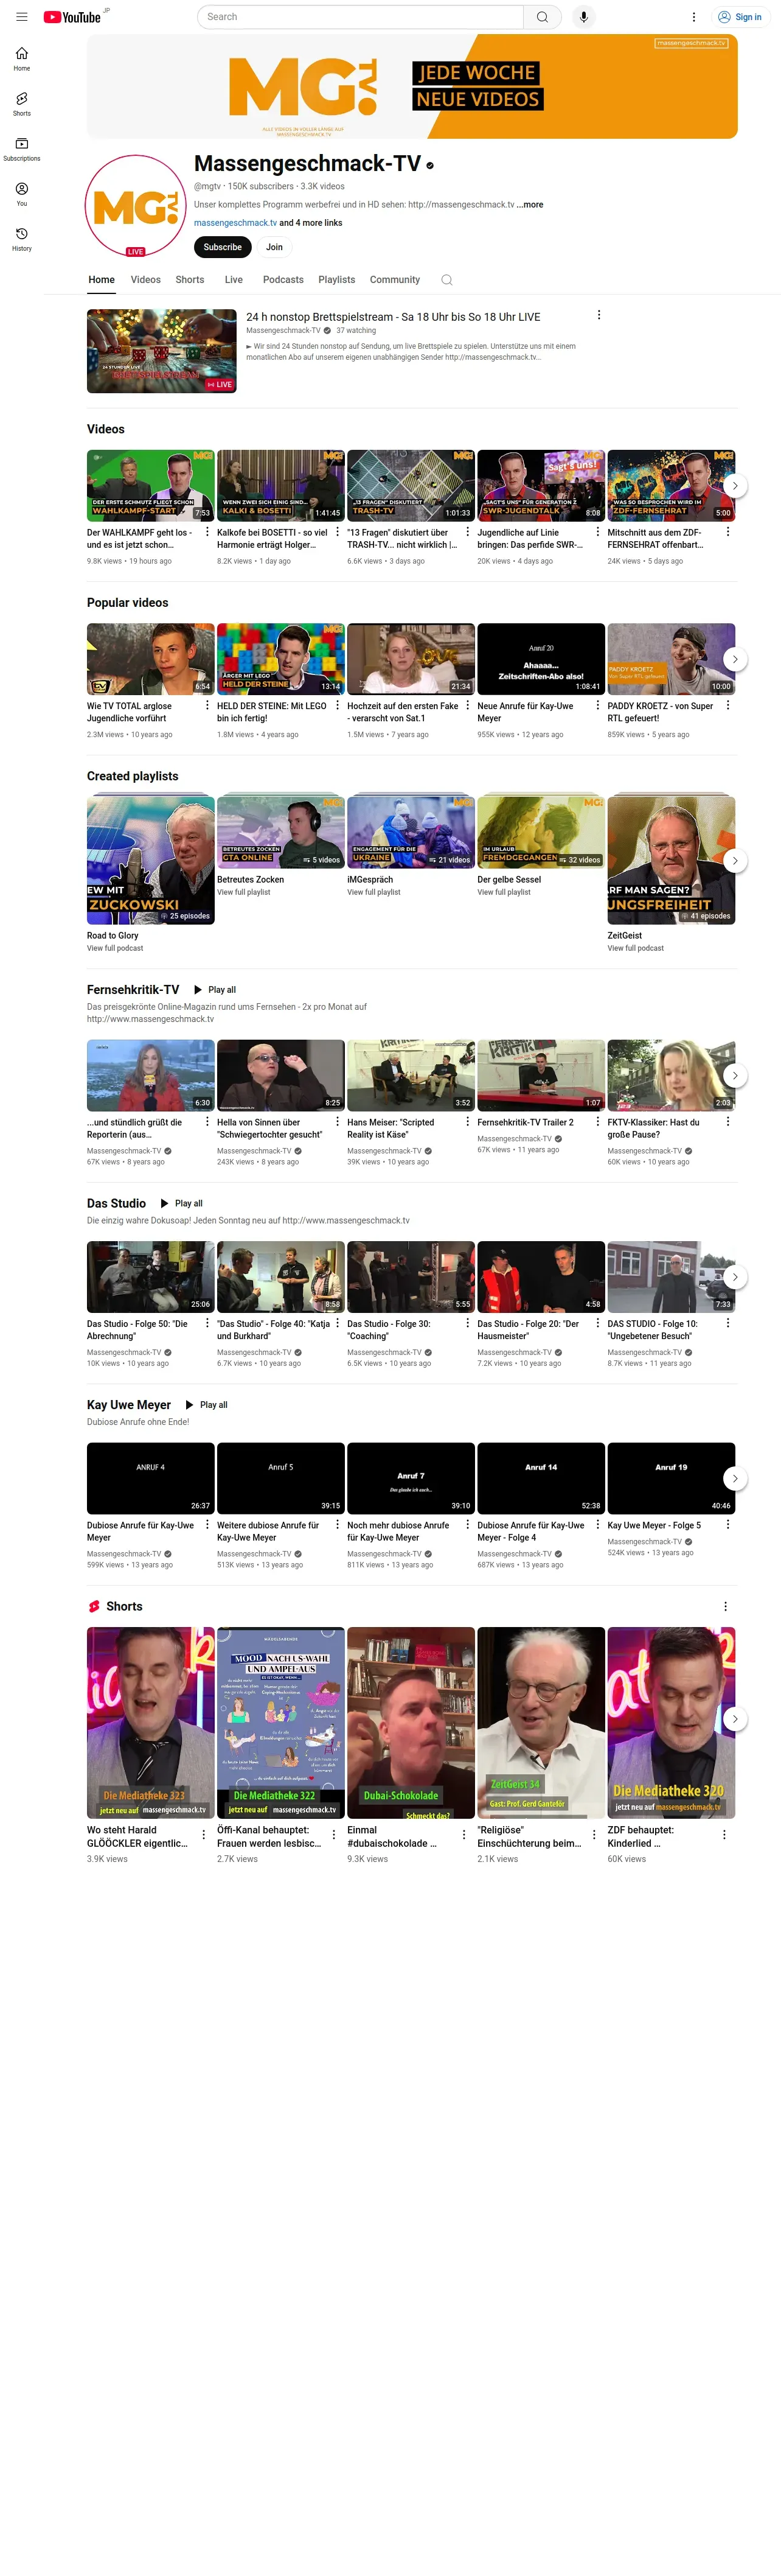
Task: Open menu for 'Mitschnitt aus dem ZDF' video
Action: click(727, 532)
